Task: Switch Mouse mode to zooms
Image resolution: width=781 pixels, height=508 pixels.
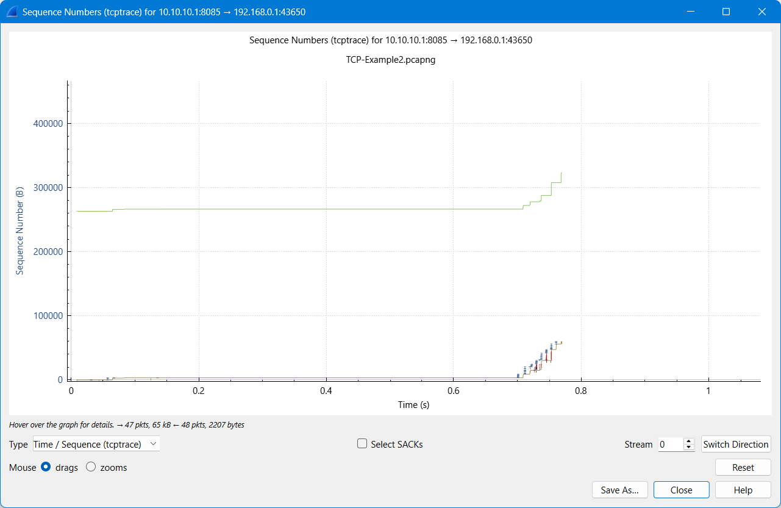Action: (x=91, y=467)
